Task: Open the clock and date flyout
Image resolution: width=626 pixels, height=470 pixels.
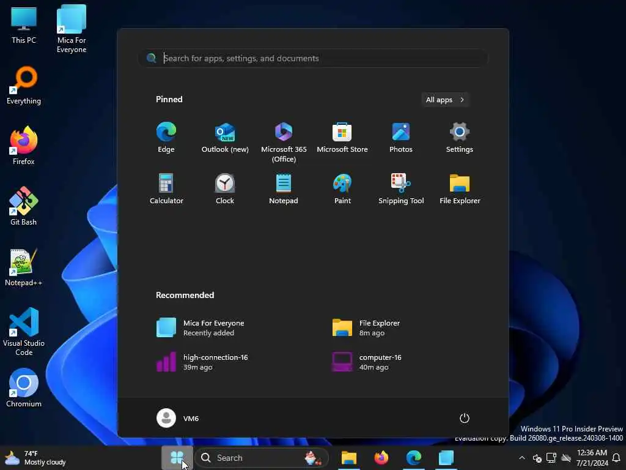Action: pyautogui.click(x=592, y=458)
